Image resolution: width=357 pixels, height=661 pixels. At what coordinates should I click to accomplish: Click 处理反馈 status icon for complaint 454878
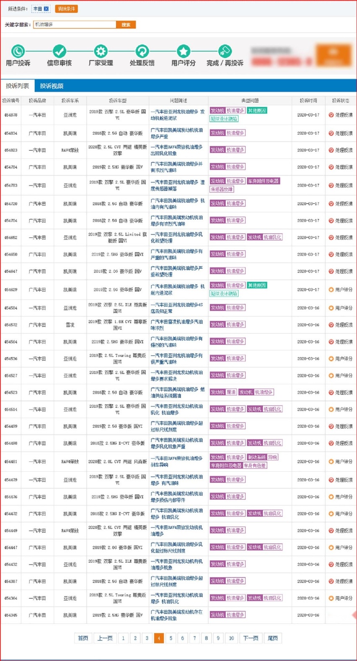pyautogui.click(x=331, y=115)
